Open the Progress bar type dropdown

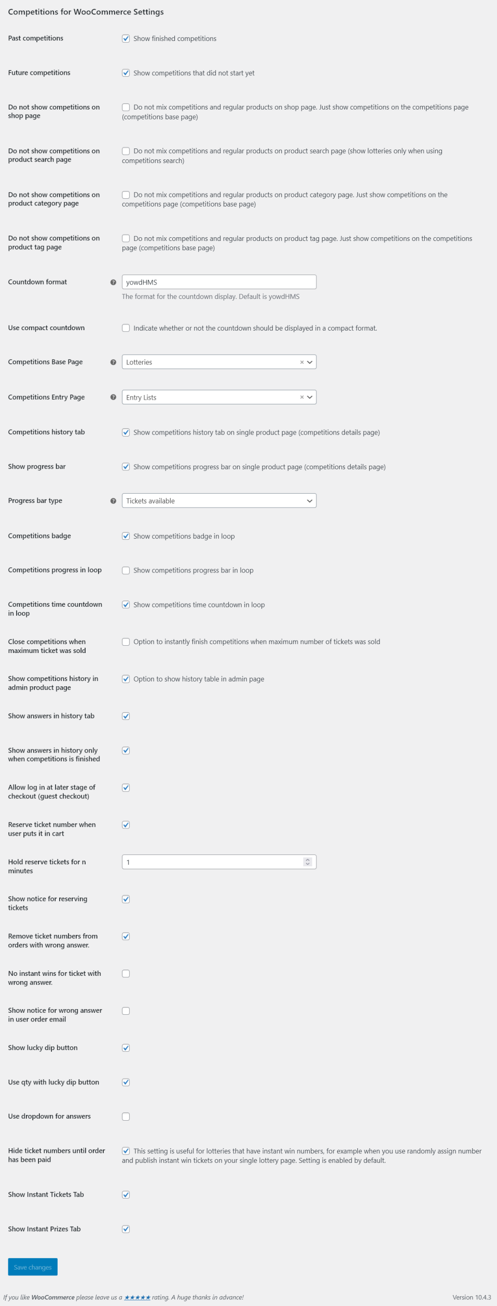[218, 500]
